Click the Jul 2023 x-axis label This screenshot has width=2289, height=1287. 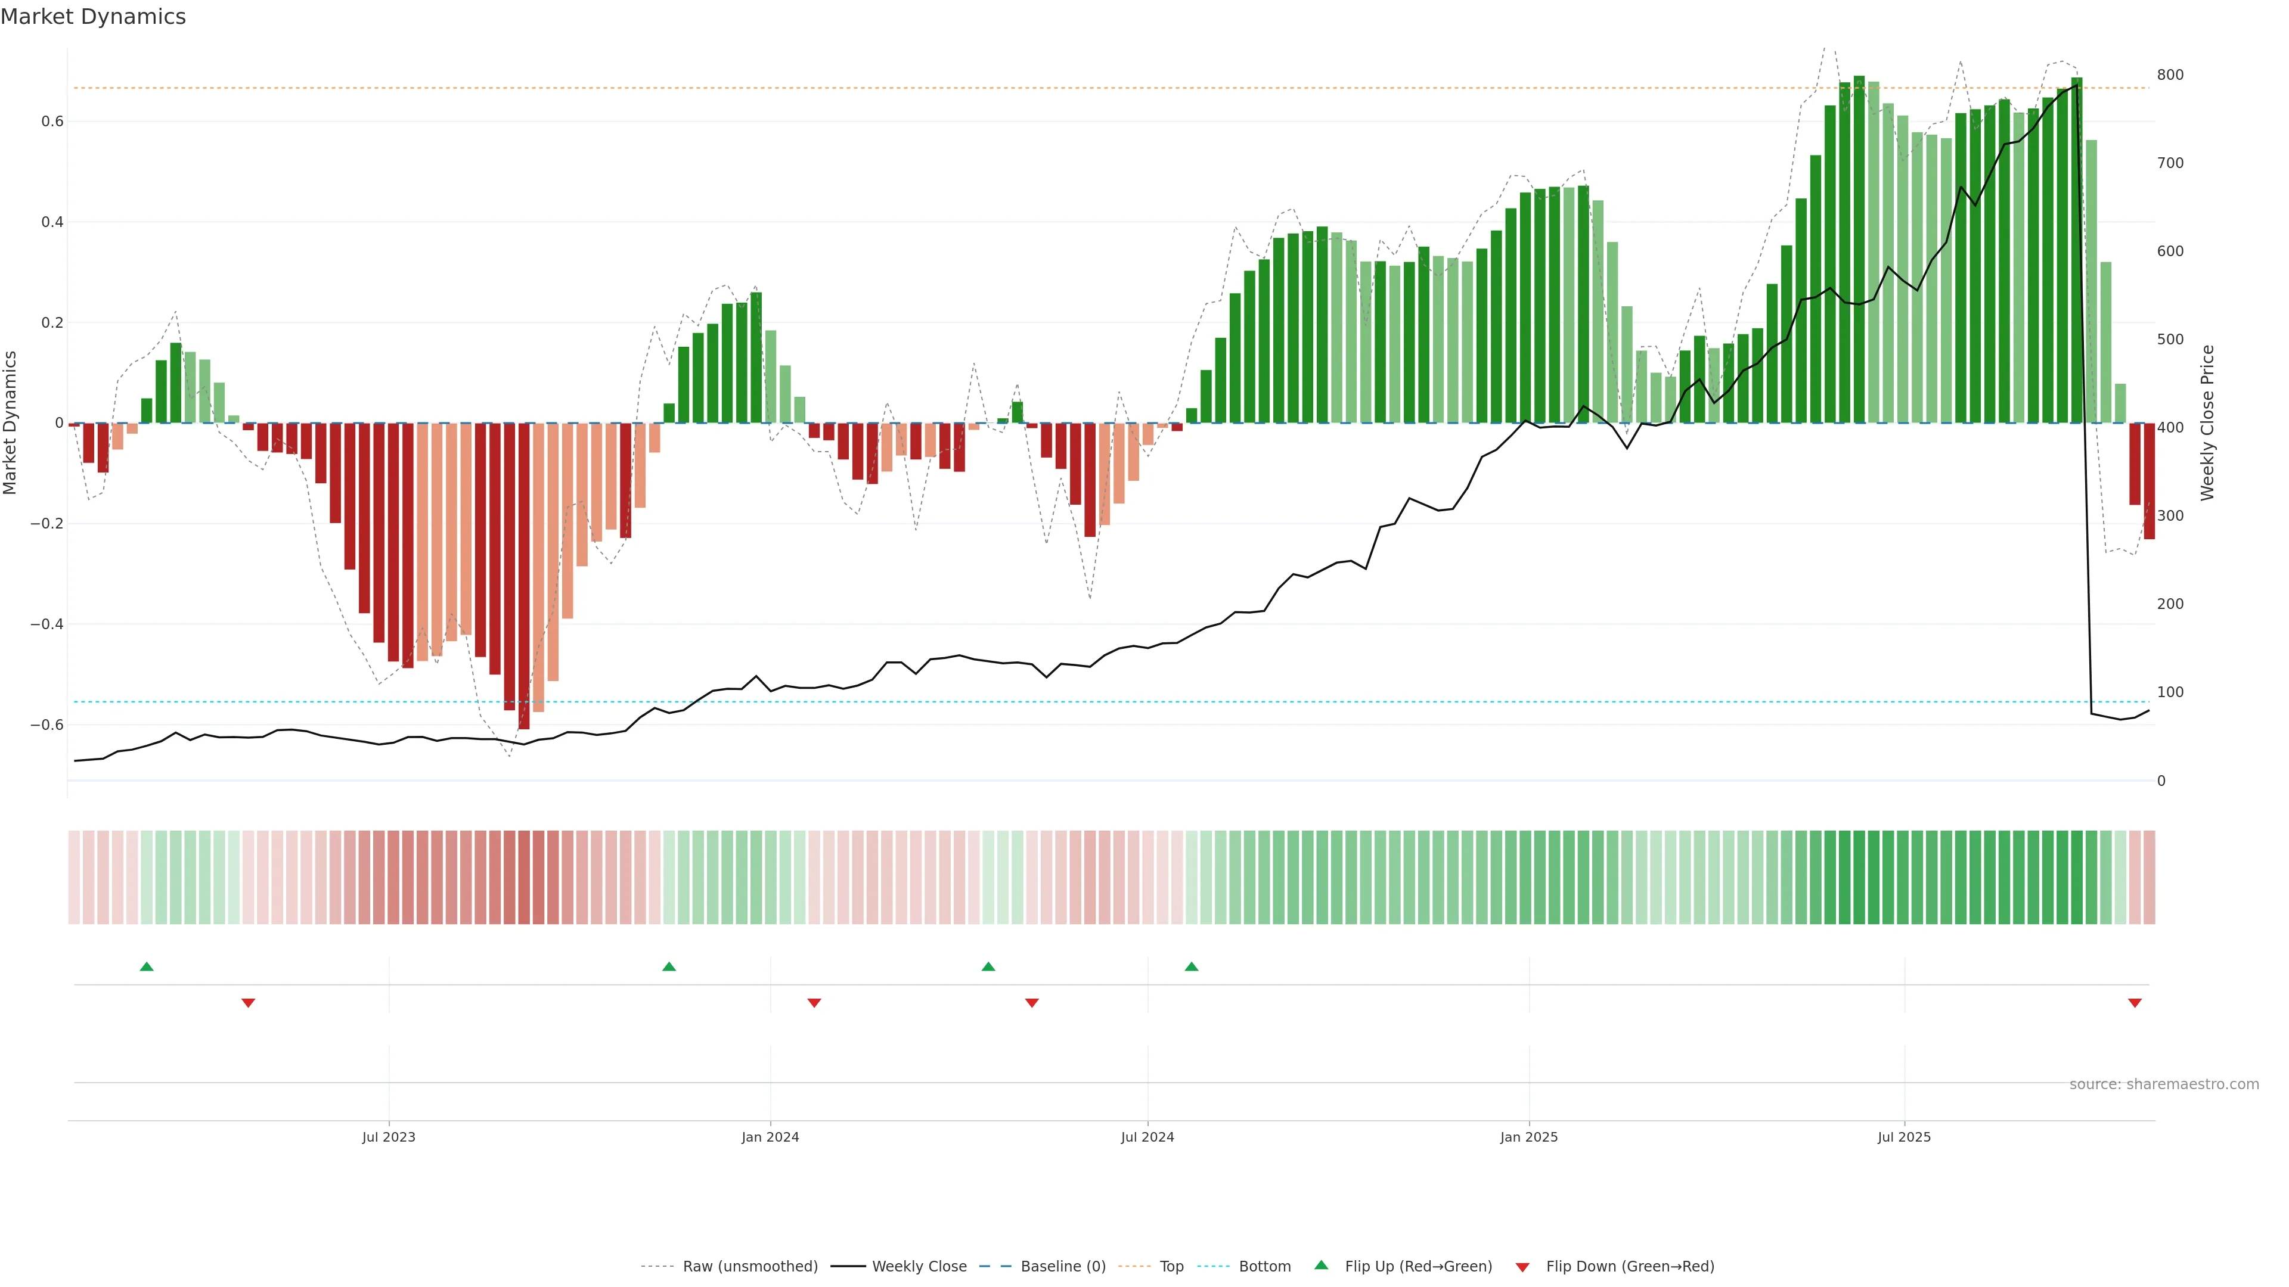[388, 1137]
